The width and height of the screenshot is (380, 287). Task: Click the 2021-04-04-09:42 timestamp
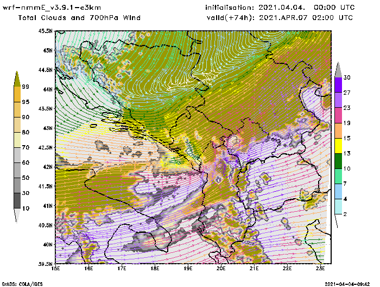coord(347,284)
